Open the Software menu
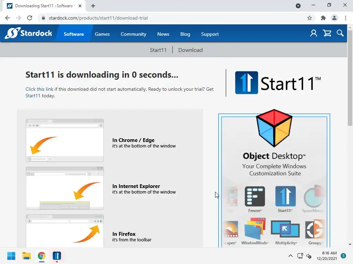Viewport: 353px width, 264px height. coord(74,34)
